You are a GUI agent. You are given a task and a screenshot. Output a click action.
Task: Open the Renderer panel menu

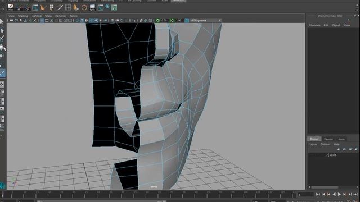(x=61, y=16)
